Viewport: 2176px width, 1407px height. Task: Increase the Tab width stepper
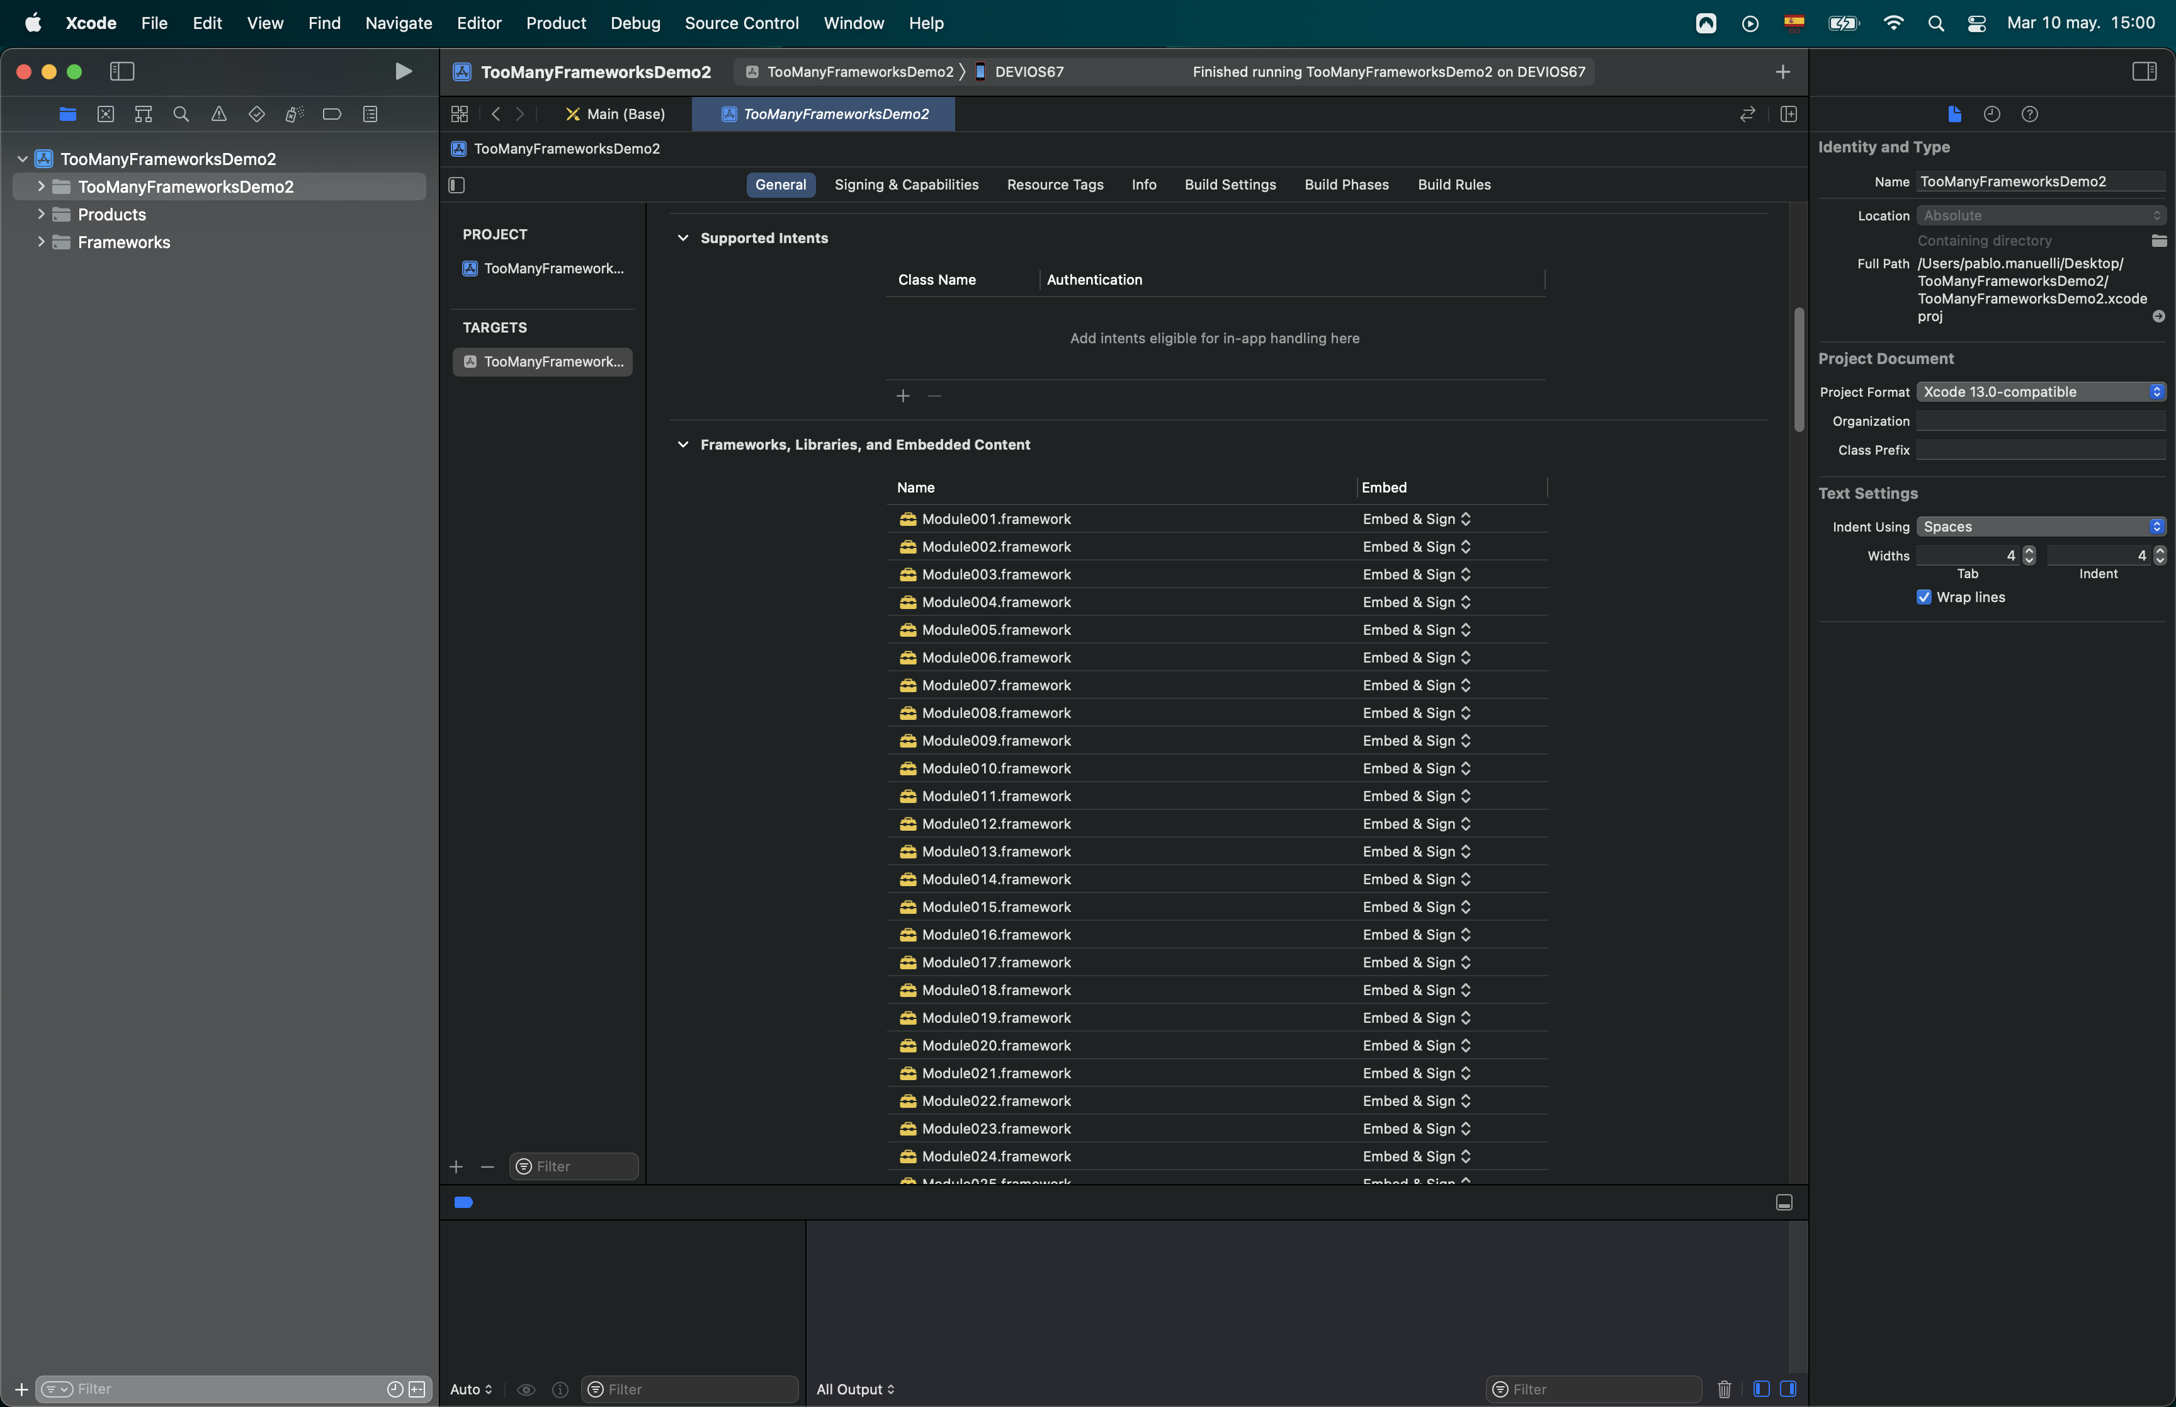(x=2029, y=551)
